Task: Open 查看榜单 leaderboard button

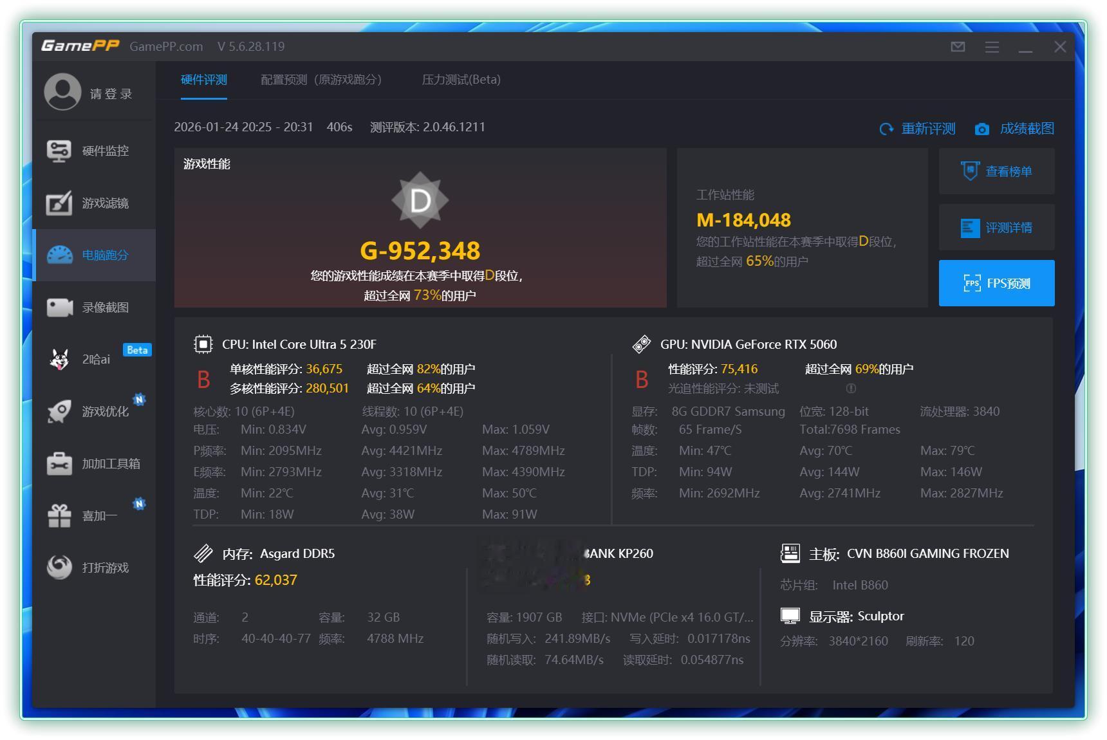Action: [x=997, y=171]
